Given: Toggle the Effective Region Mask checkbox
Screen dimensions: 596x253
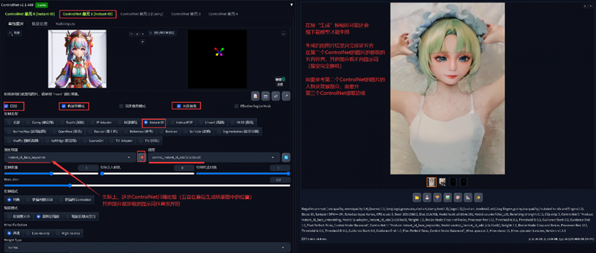Looking at the screenshot, I should coord(236,106).
